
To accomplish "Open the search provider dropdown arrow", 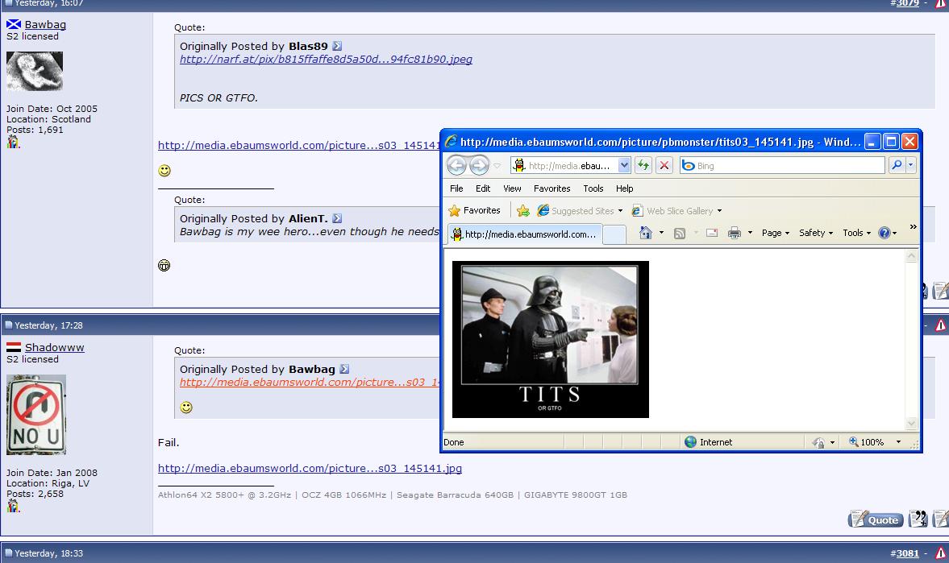I will pyautogui.click(x=910, y=165).
